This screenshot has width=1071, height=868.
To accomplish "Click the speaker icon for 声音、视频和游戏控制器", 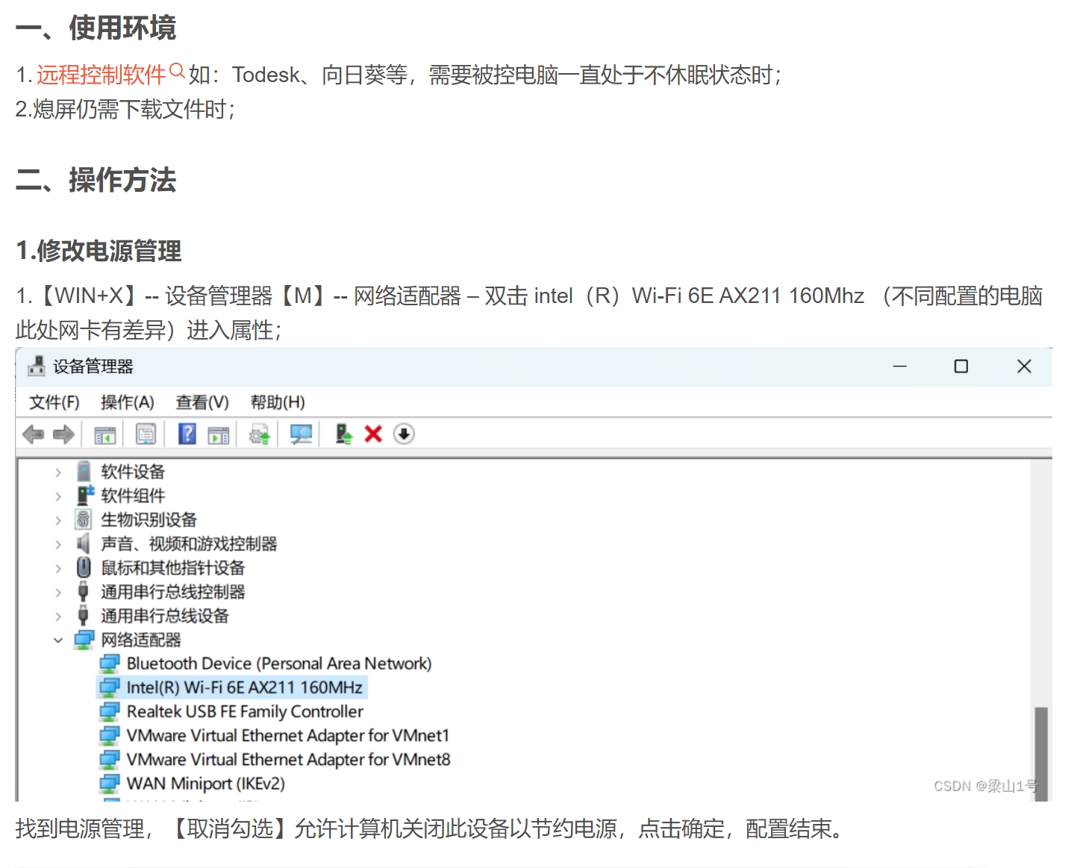I will [83, 543].
